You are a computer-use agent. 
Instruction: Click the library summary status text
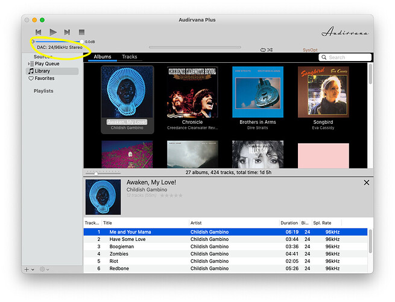pyautogui.click(x=229, y=173)
